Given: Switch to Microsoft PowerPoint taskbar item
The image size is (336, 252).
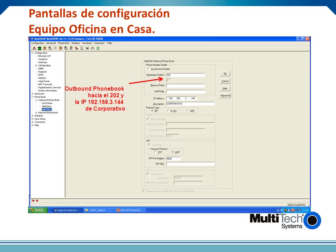Looking at the screenshot, I should [x=130, y=210].
